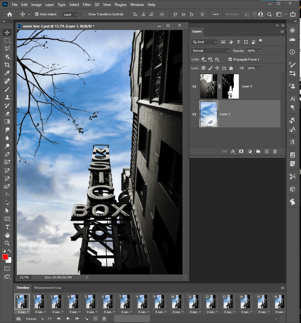Open the Search icon in the options bar

pyautogui.click(x=269, y=14)
